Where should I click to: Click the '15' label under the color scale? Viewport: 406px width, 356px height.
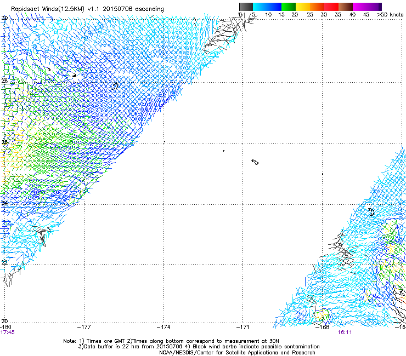tap(281, 15)
